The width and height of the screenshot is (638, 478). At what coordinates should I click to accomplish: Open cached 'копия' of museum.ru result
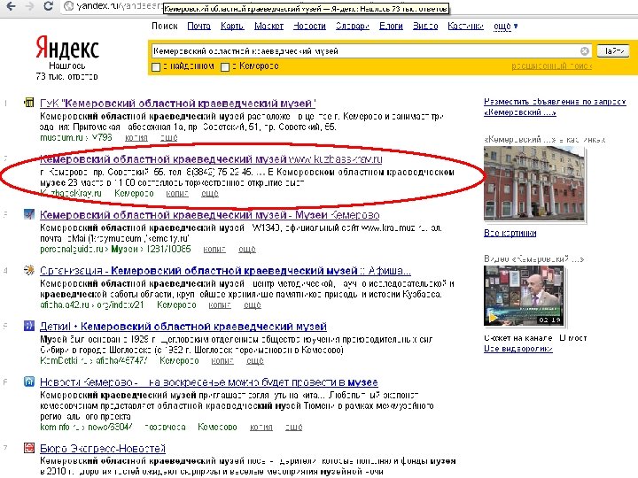136,138
